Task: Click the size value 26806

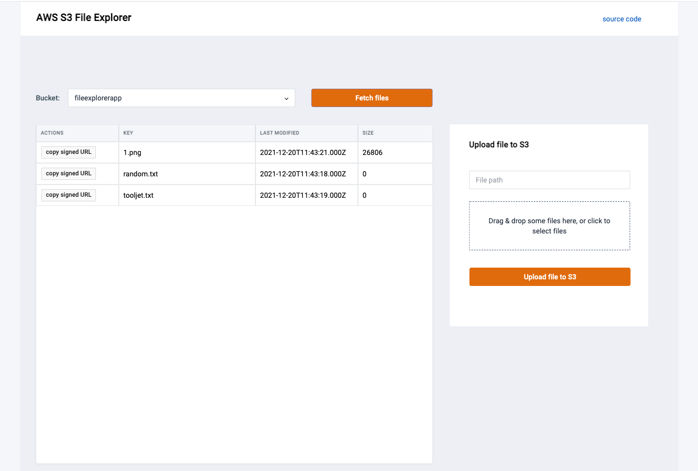Action: 372,152
